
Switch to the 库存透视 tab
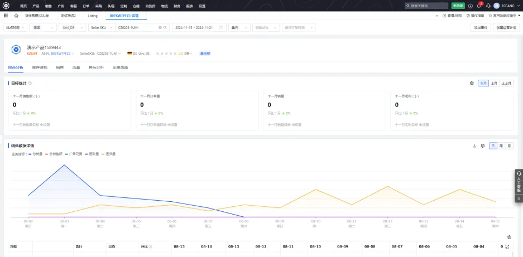(x=40, y=67)
